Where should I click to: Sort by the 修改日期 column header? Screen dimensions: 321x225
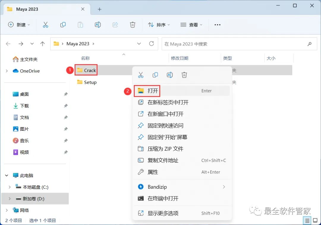click(x=180, y=58)
